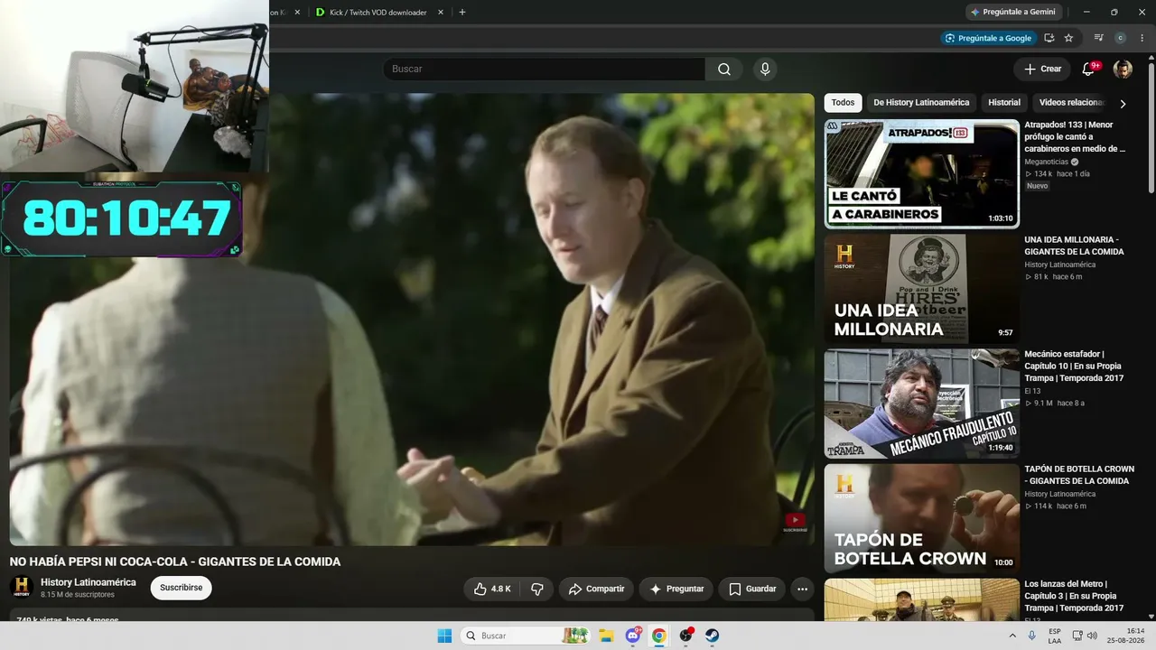
Task: Open the Mecánico Fraudulento video thumbnail
Action: click(x=922, y=404)
